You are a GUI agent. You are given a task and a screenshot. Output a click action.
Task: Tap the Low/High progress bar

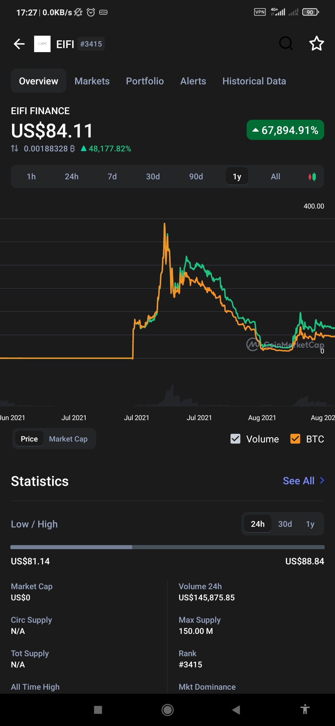click(167, 547)
